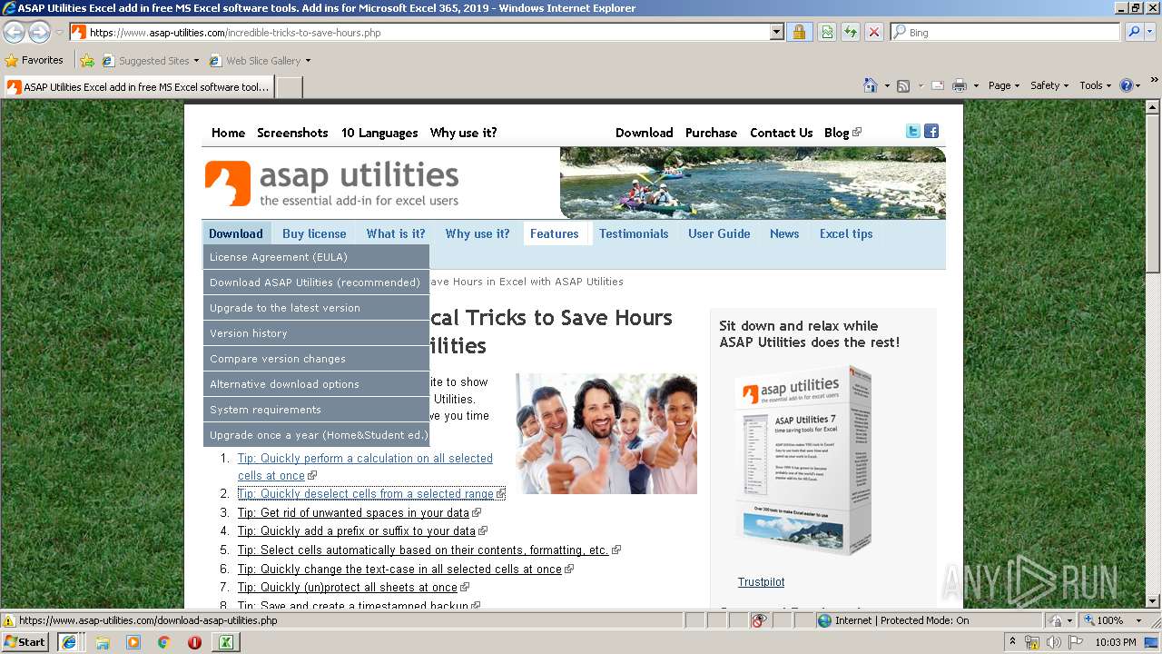1162x654 pixels.
Task: Expand Web Slice Gallery dropdown
Action: coord(308,61)
